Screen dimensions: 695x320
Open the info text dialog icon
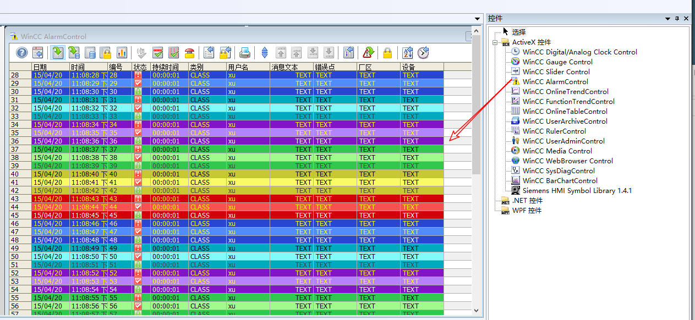pyautogui.click(x=348, y=53)
